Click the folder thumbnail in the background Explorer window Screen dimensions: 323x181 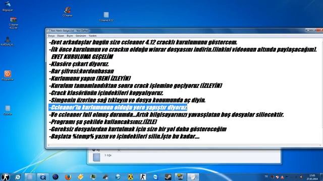(96, 157)
